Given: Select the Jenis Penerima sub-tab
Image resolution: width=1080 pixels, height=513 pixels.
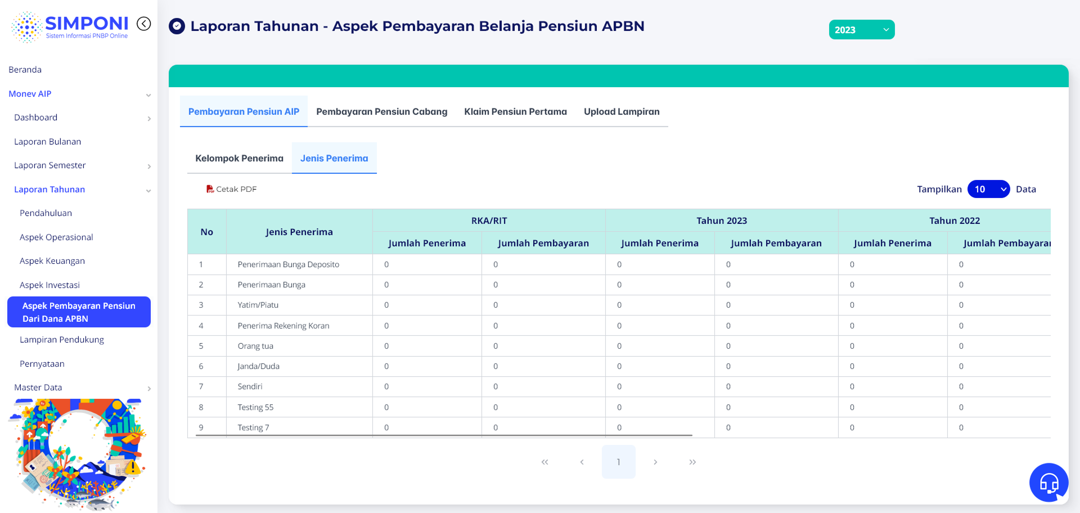Looking at the screenshot, I should 334,158.
